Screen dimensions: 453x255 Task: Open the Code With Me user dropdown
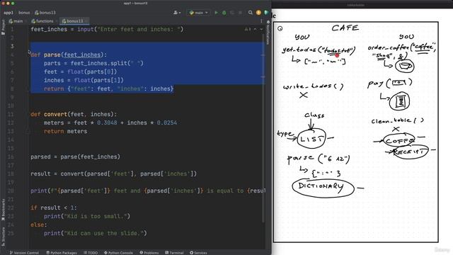pyautogui.click(x=177, y=13)
